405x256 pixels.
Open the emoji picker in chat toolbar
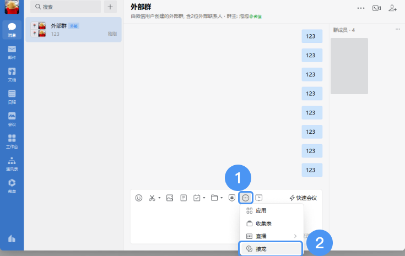(139, 198)
